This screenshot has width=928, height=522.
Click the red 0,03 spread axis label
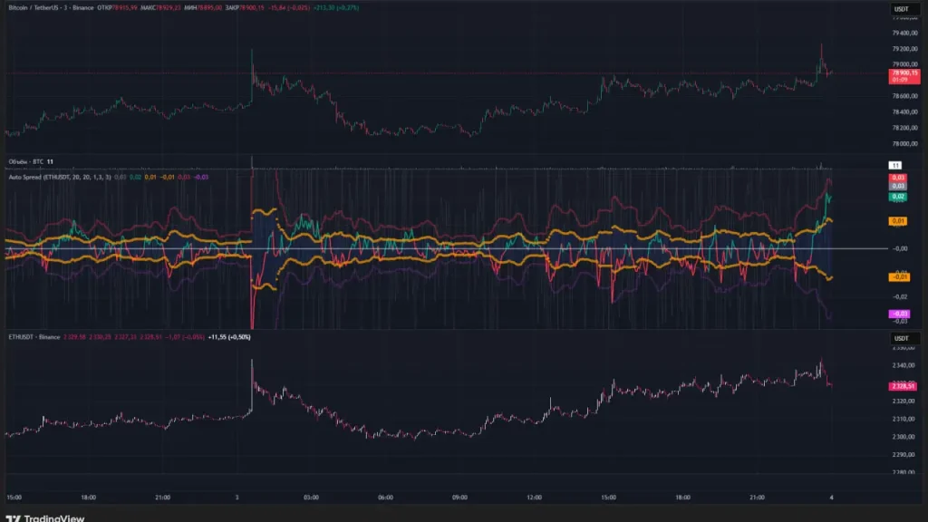(898, 178)
